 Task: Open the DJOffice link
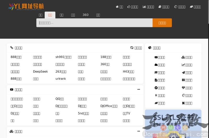coord(109,106)
